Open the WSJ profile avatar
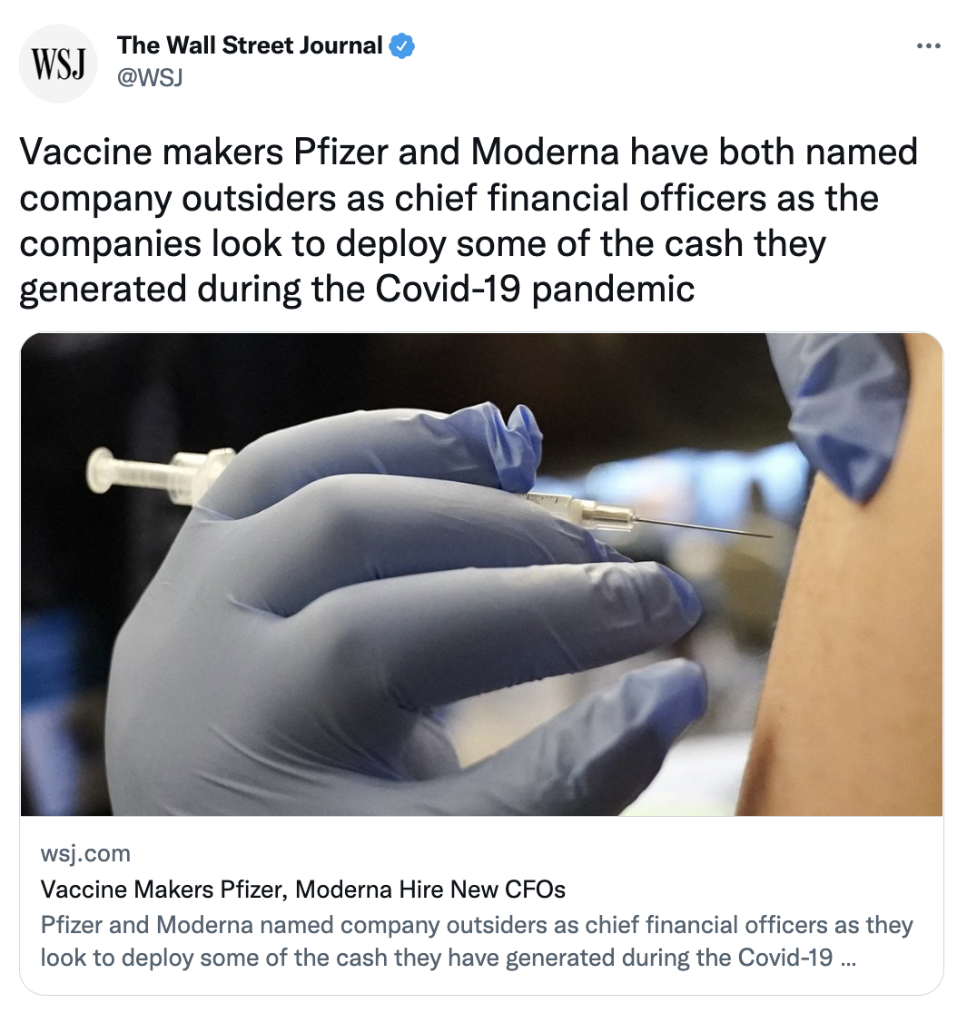The height and width of the screenshot is (1013, 957). [58, 64]
